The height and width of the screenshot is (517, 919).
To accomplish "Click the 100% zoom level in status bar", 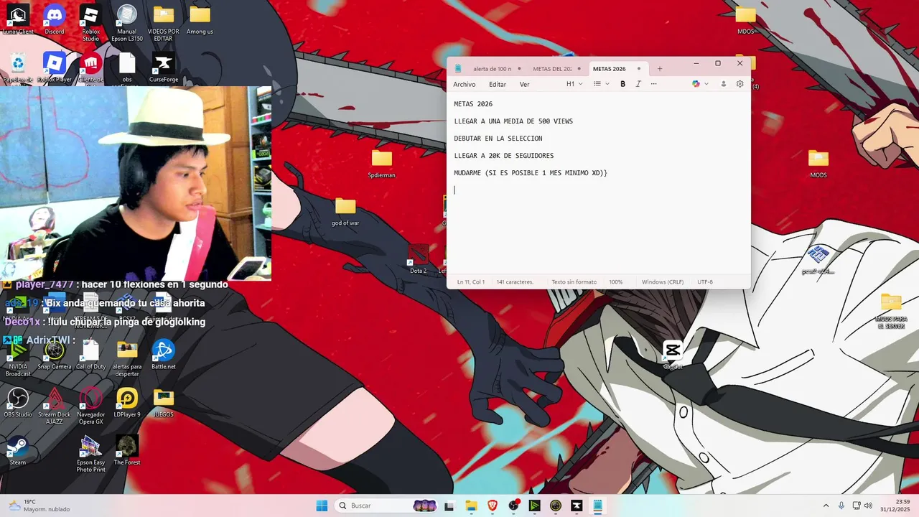I will point(616,282).
